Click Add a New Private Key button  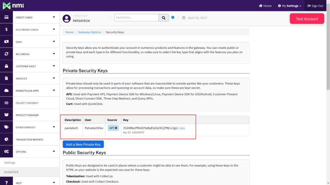pyautogui.click(x=83, y=145)
